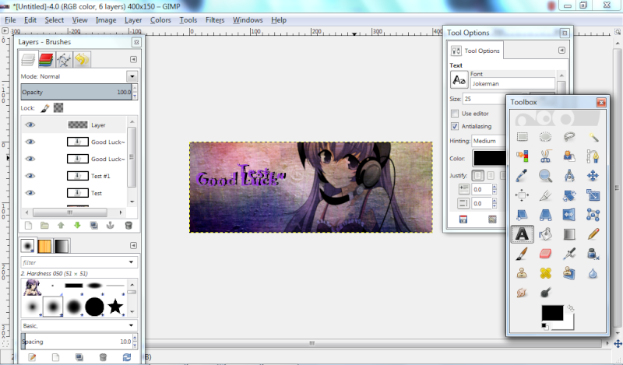This screenshot has width=623, height=365.
Task: Open the Basic brush tag dropdown
Action: 131,325
